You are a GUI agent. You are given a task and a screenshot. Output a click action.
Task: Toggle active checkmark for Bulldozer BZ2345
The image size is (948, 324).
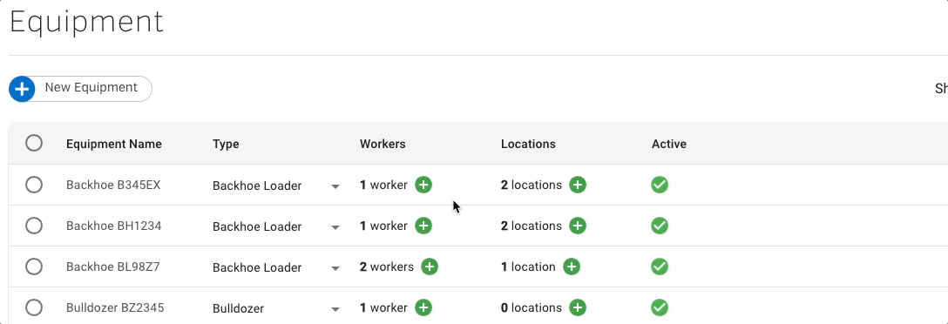[x=659, y=307]
